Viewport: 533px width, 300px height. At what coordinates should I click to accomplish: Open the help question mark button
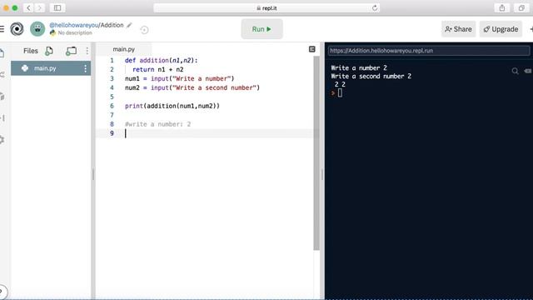2,292
